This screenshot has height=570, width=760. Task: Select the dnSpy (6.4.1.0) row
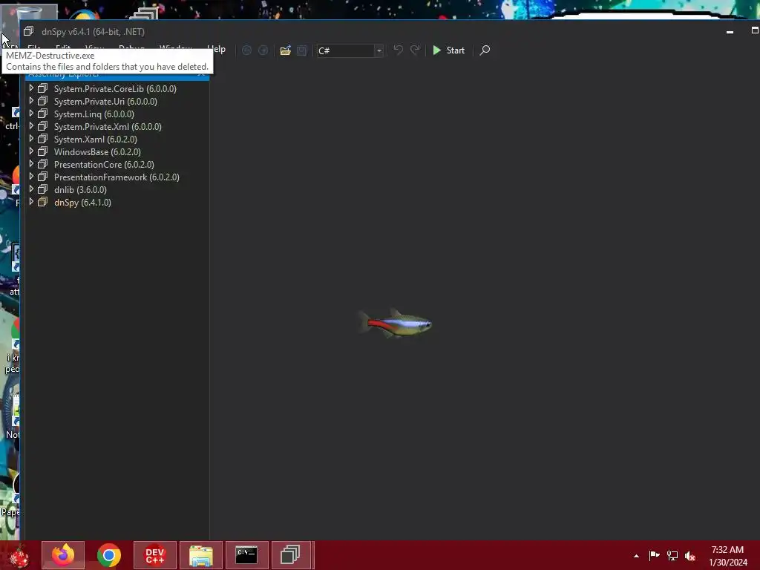coord(117,202)
